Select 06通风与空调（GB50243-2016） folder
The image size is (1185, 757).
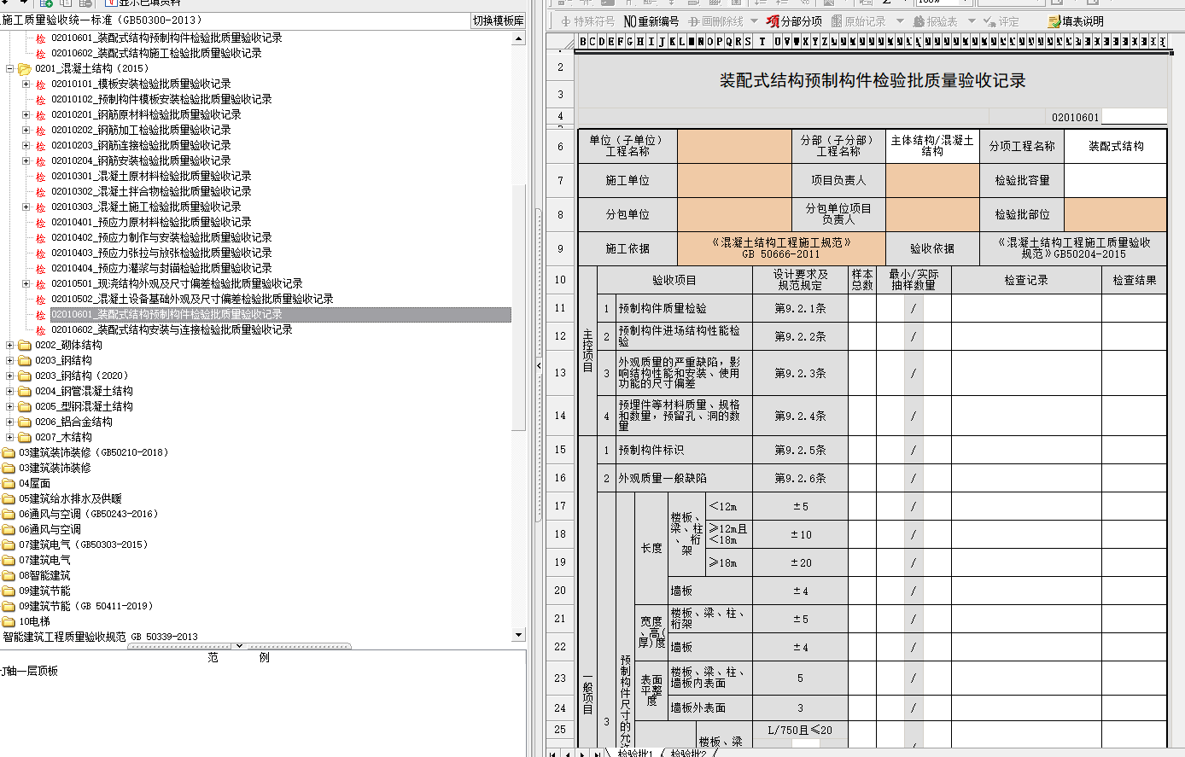coord(89,515)
